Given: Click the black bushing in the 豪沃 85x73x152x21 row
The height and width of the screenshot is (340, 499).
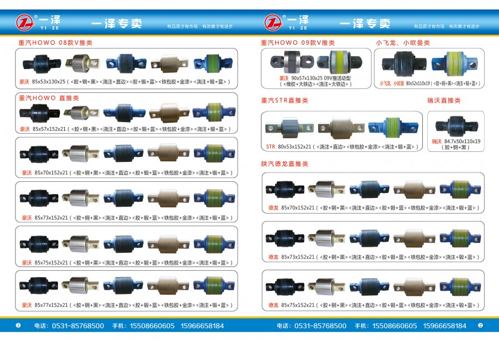Looking at the screenshot, I should pyautogui.click(x=39, y=198).
